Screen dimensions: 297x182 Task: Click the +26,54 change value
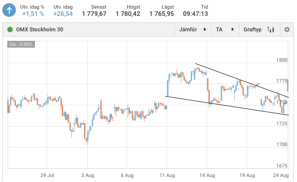click(x=63, y=14)
